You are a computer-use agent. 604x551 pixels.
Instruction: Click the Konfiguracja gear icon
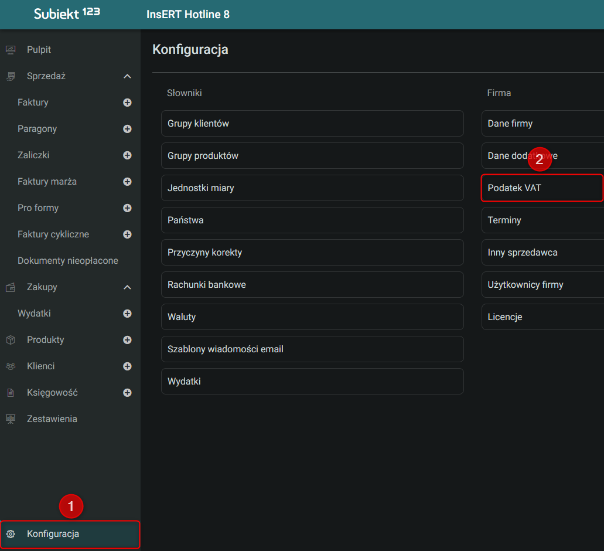coord(11,534)
